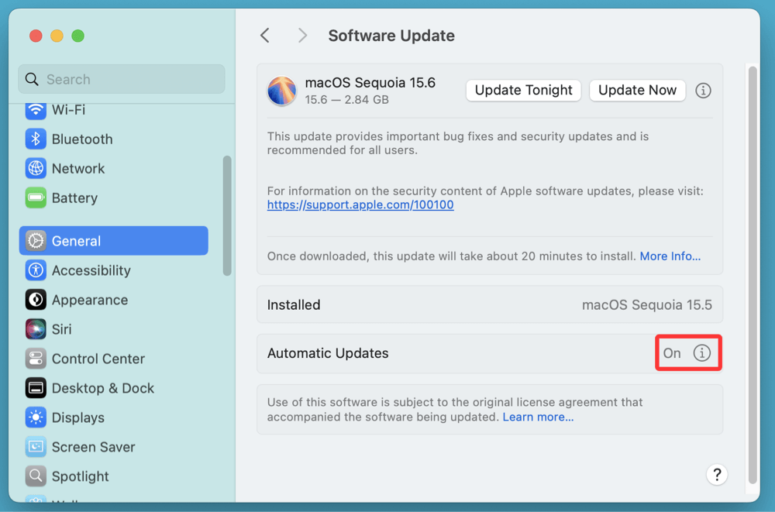Open Automatic Updates details via the info icon
775x512 pixels.
point(702,352)
